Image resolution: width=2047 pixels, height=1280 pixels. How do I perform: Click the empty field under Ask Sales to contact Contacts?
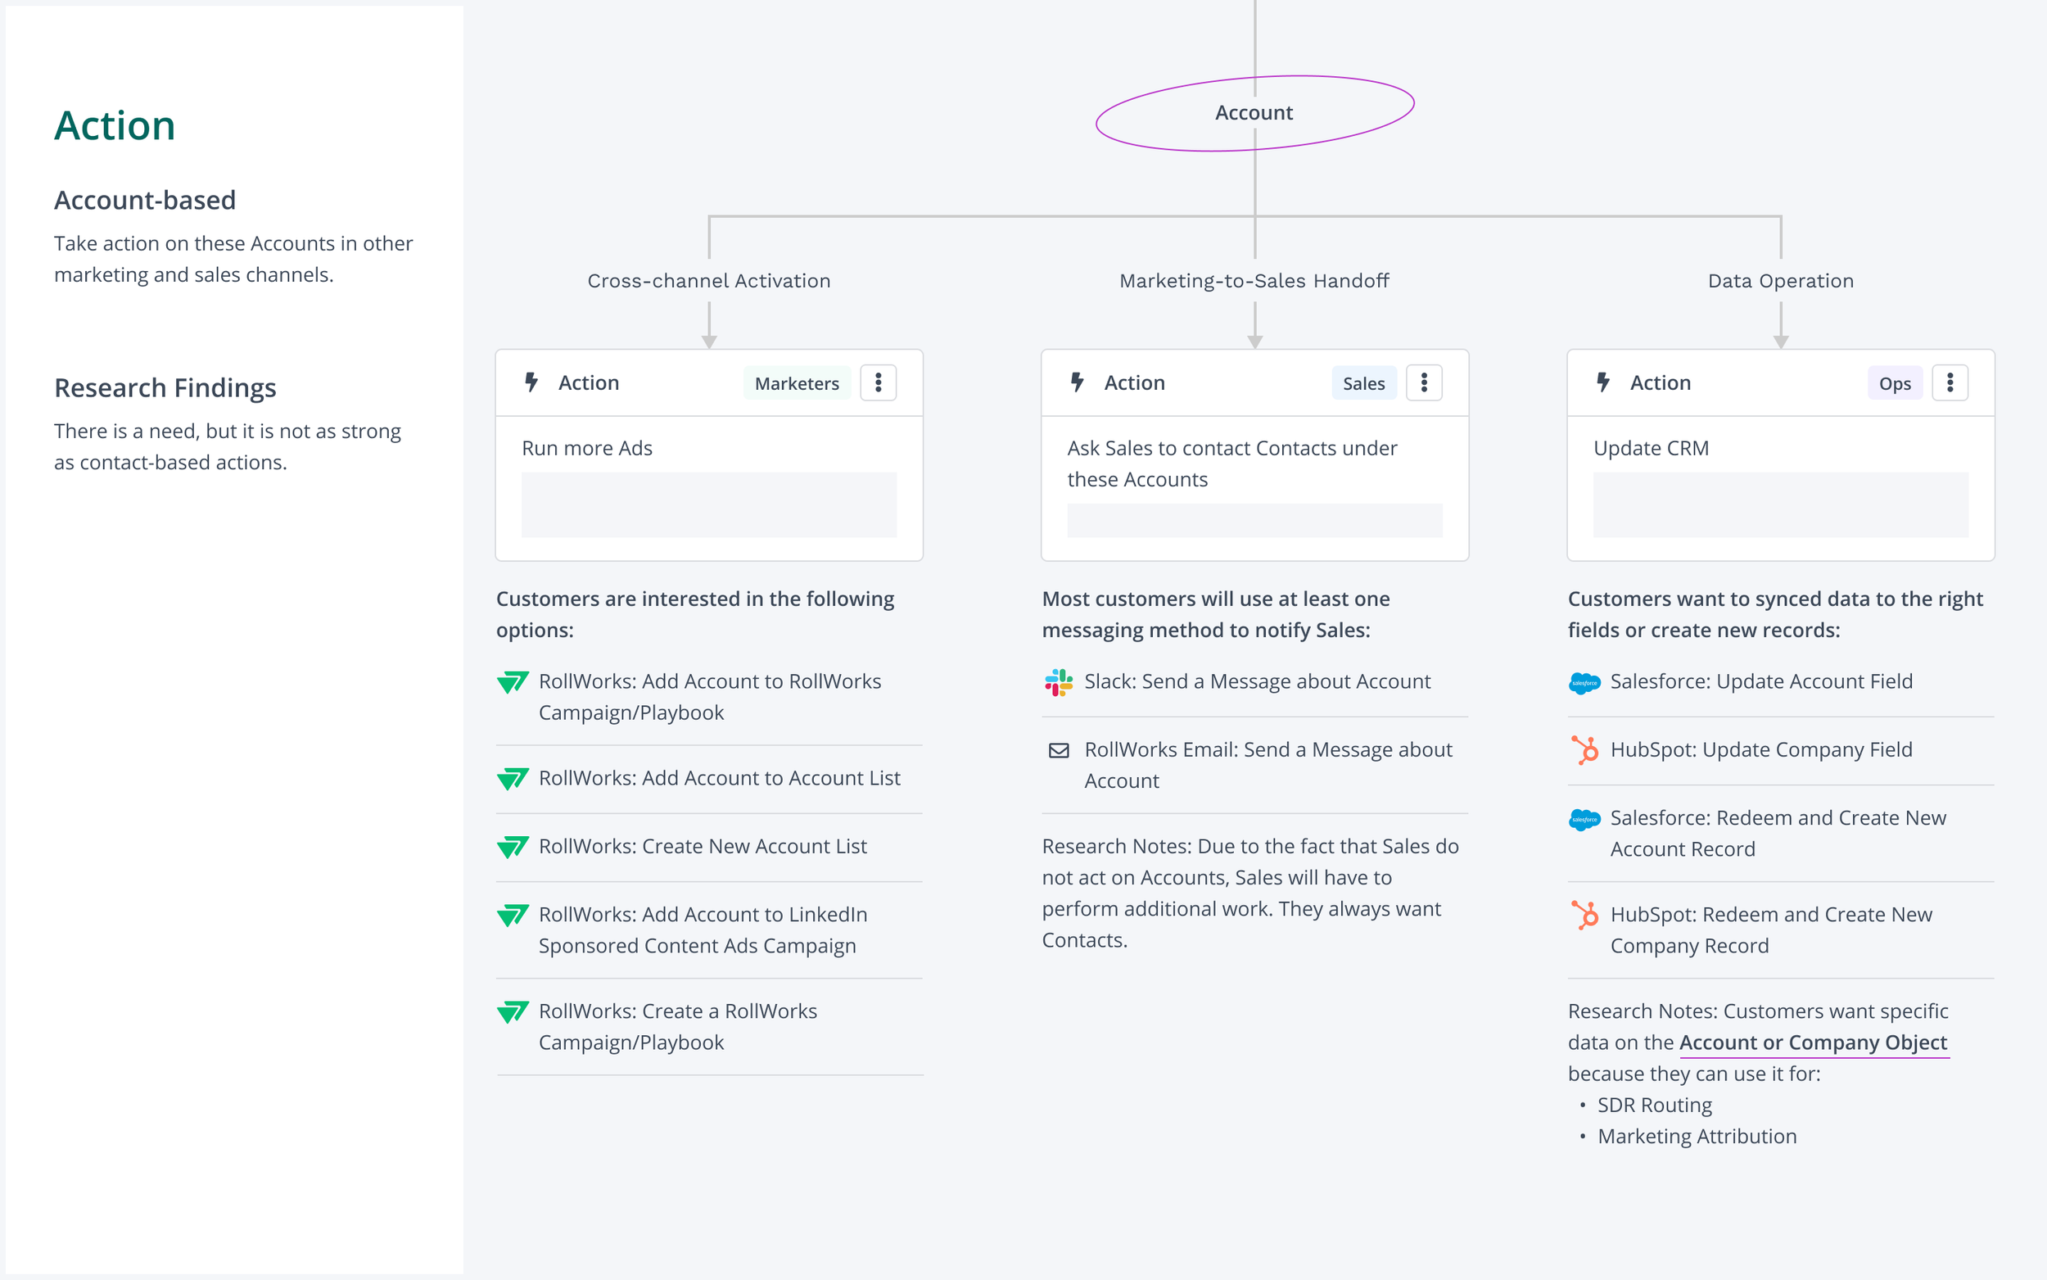1254,520
